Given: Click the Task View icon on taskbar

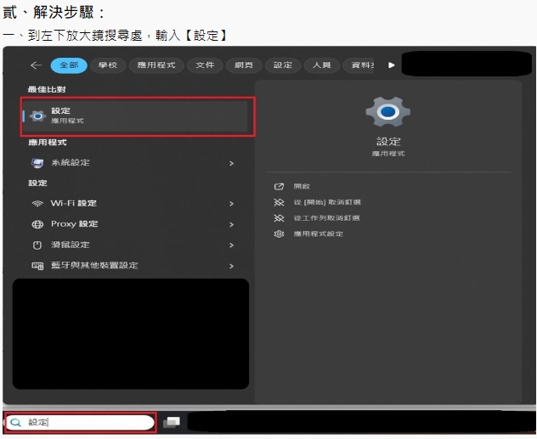Looking at the screenshot, I should (x=172, y=422).
